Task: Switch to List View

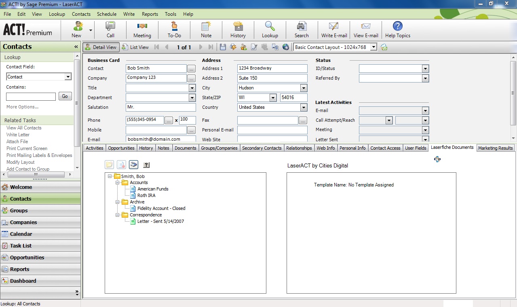Action: [x=135, y=47]
